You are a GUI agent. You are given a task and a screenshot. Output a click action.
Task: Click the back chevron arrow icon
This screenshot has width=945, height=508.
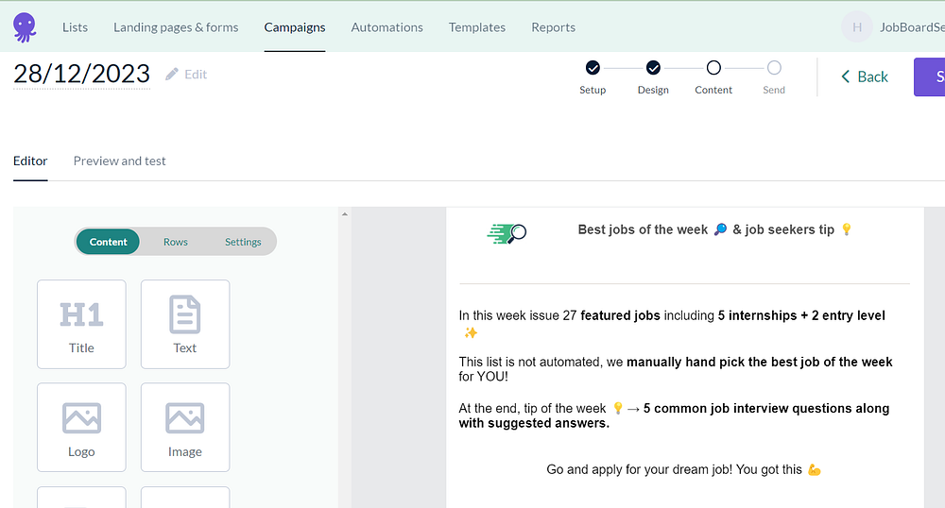846,76
